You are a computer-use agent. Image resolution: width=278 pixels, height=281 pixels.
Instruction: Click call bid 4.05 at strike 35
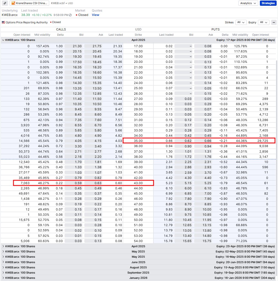pos(74,141)
